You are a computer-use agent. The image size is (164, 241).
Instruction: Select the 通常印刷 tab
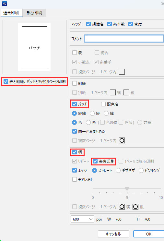click(x=11, y=13)
